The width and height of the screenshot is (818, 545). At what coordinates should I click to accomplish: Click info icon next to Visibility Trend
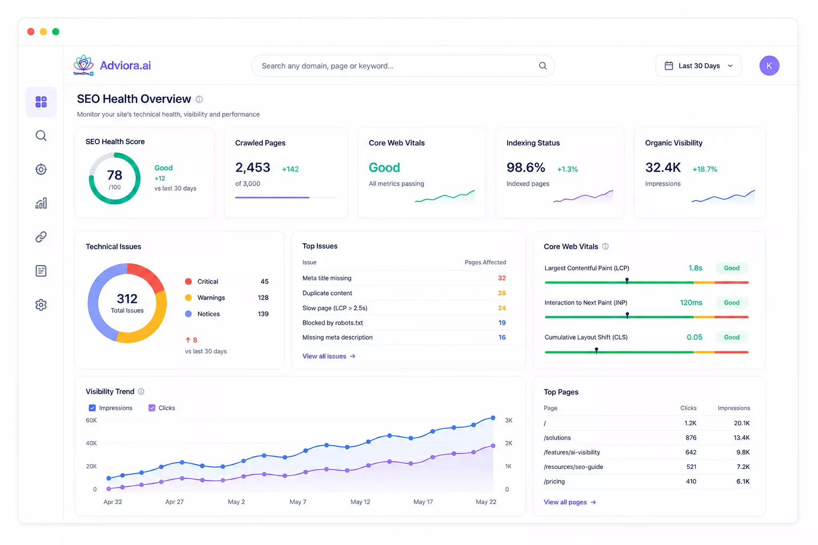click(141, 392)
